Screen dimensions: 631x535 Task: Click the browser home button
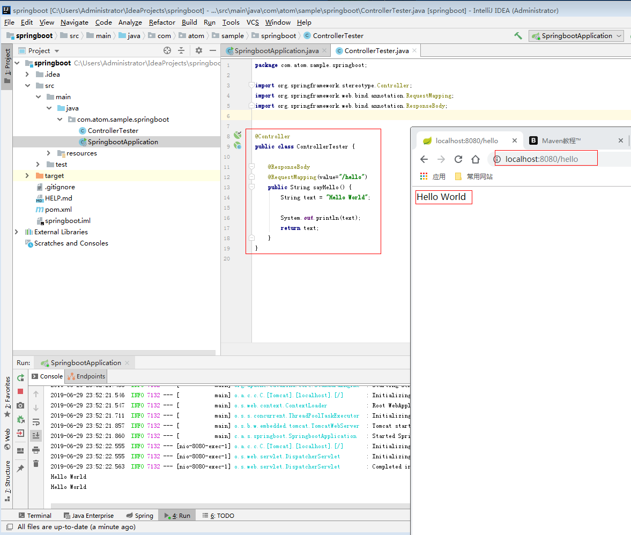(x=476, y=159)
